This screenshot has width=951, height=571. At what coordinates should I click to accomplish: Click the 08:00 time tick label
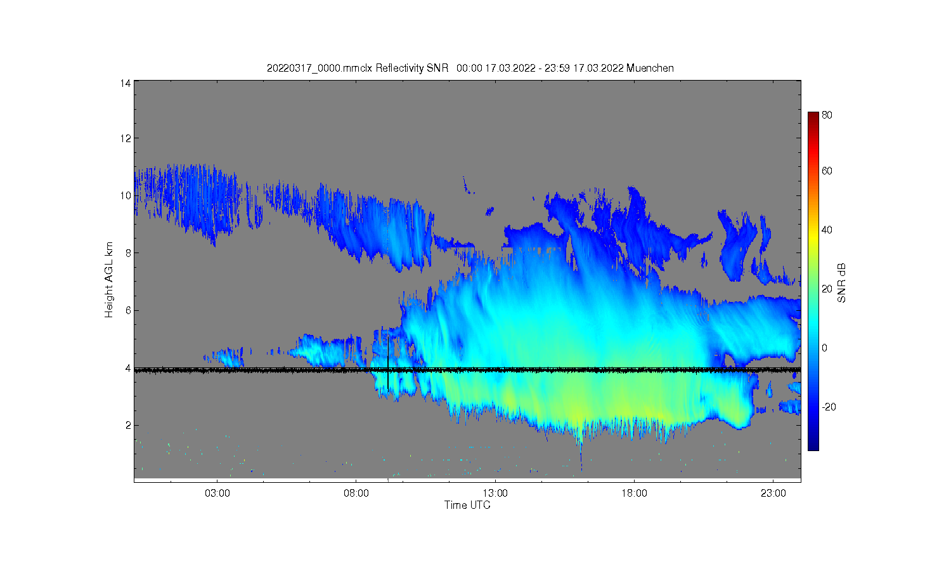point(356,493)
